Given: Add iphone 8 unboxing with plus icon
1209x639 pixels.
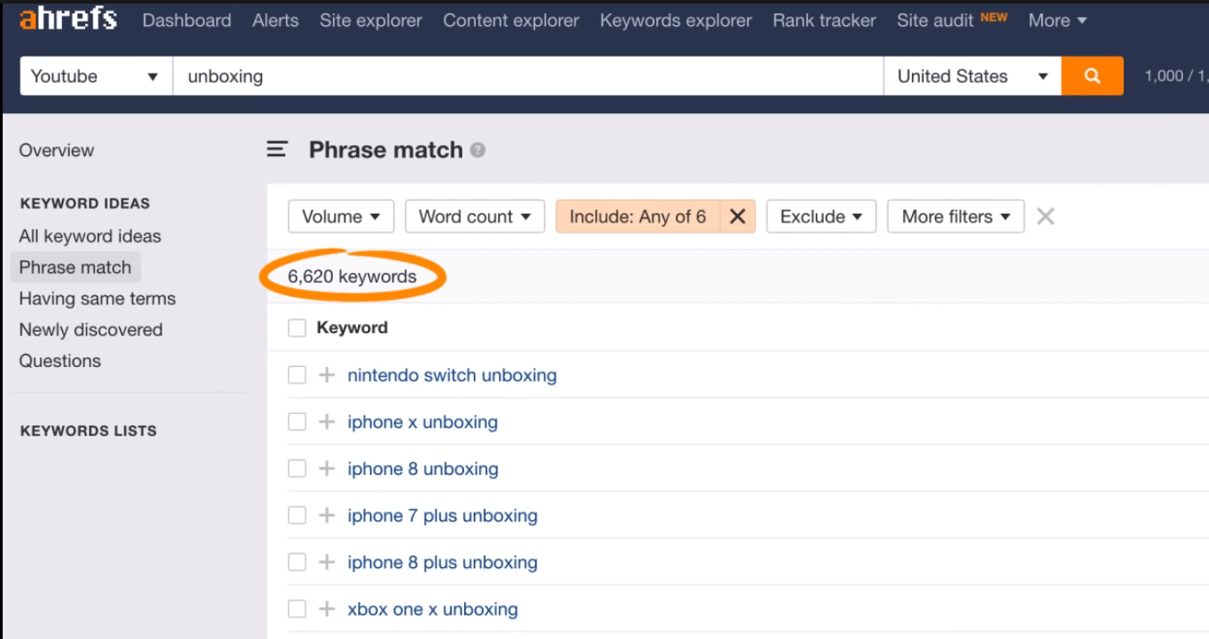Looking at the screenshot, I should 327,468.
